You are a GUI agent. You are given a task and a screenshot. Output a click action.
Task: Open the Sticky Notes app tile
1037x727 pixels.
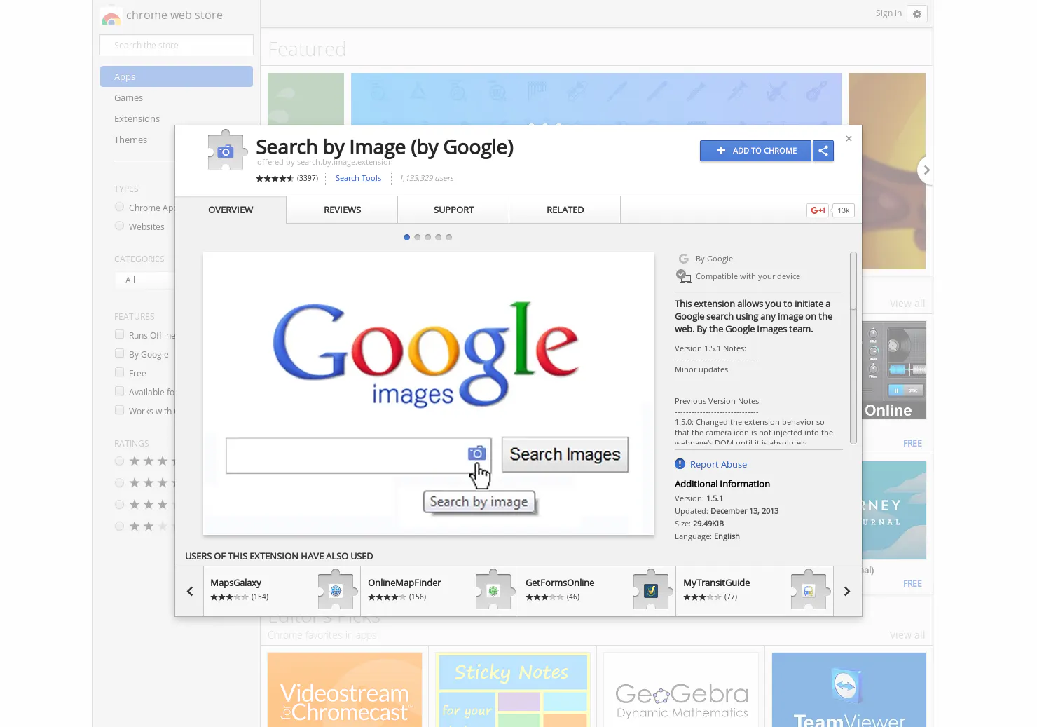point(513,690)
